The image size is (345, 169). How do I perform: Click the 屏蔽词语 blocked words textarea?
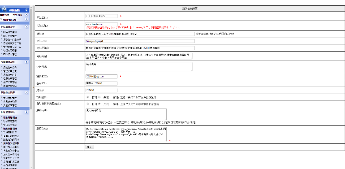pyautogui.click(x=126, y=114)
